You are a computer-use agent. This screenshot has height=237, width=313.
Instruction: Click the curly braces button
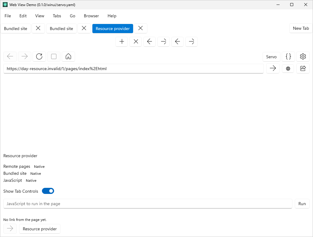pos(288,57)
